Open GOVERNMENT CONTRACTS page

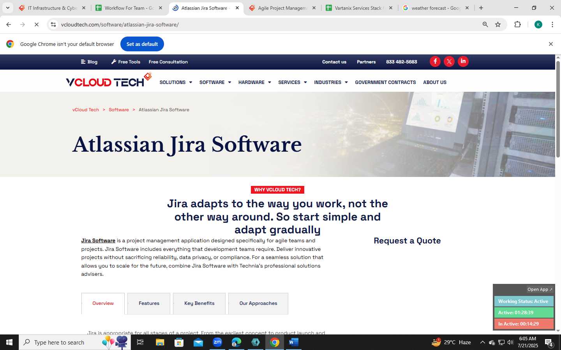(x=385, y=82)
